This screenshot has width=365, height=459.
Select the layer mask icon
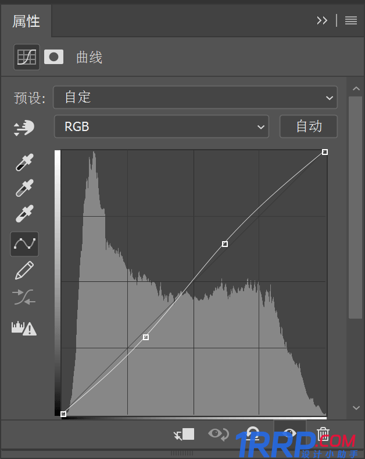[x=53, y=57]
